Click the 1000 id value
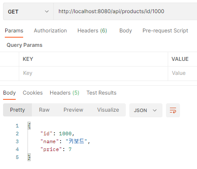197x169 pixels. coord(65,134)
